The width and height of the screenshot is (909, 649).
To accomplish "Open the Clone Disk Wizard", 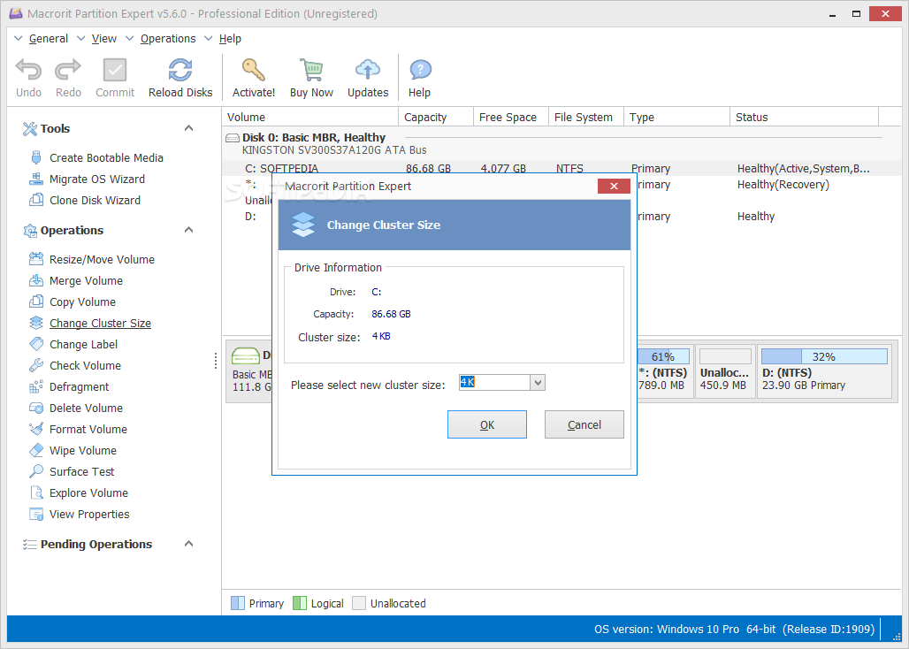I will 95,200.
